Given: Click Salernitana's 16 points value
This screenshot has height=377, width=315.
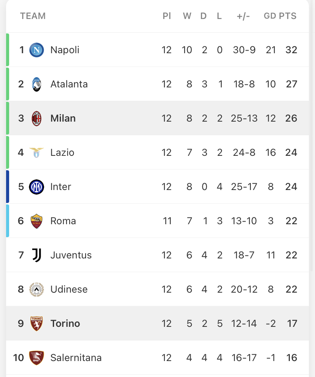Looking at the screenshot, I should (x=291, y=358).
